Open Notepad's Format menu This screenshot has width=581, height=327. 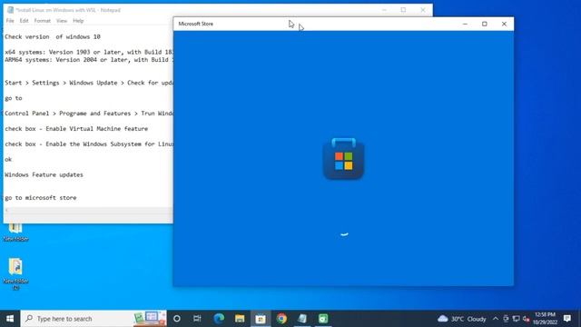(x=43, y=21)
